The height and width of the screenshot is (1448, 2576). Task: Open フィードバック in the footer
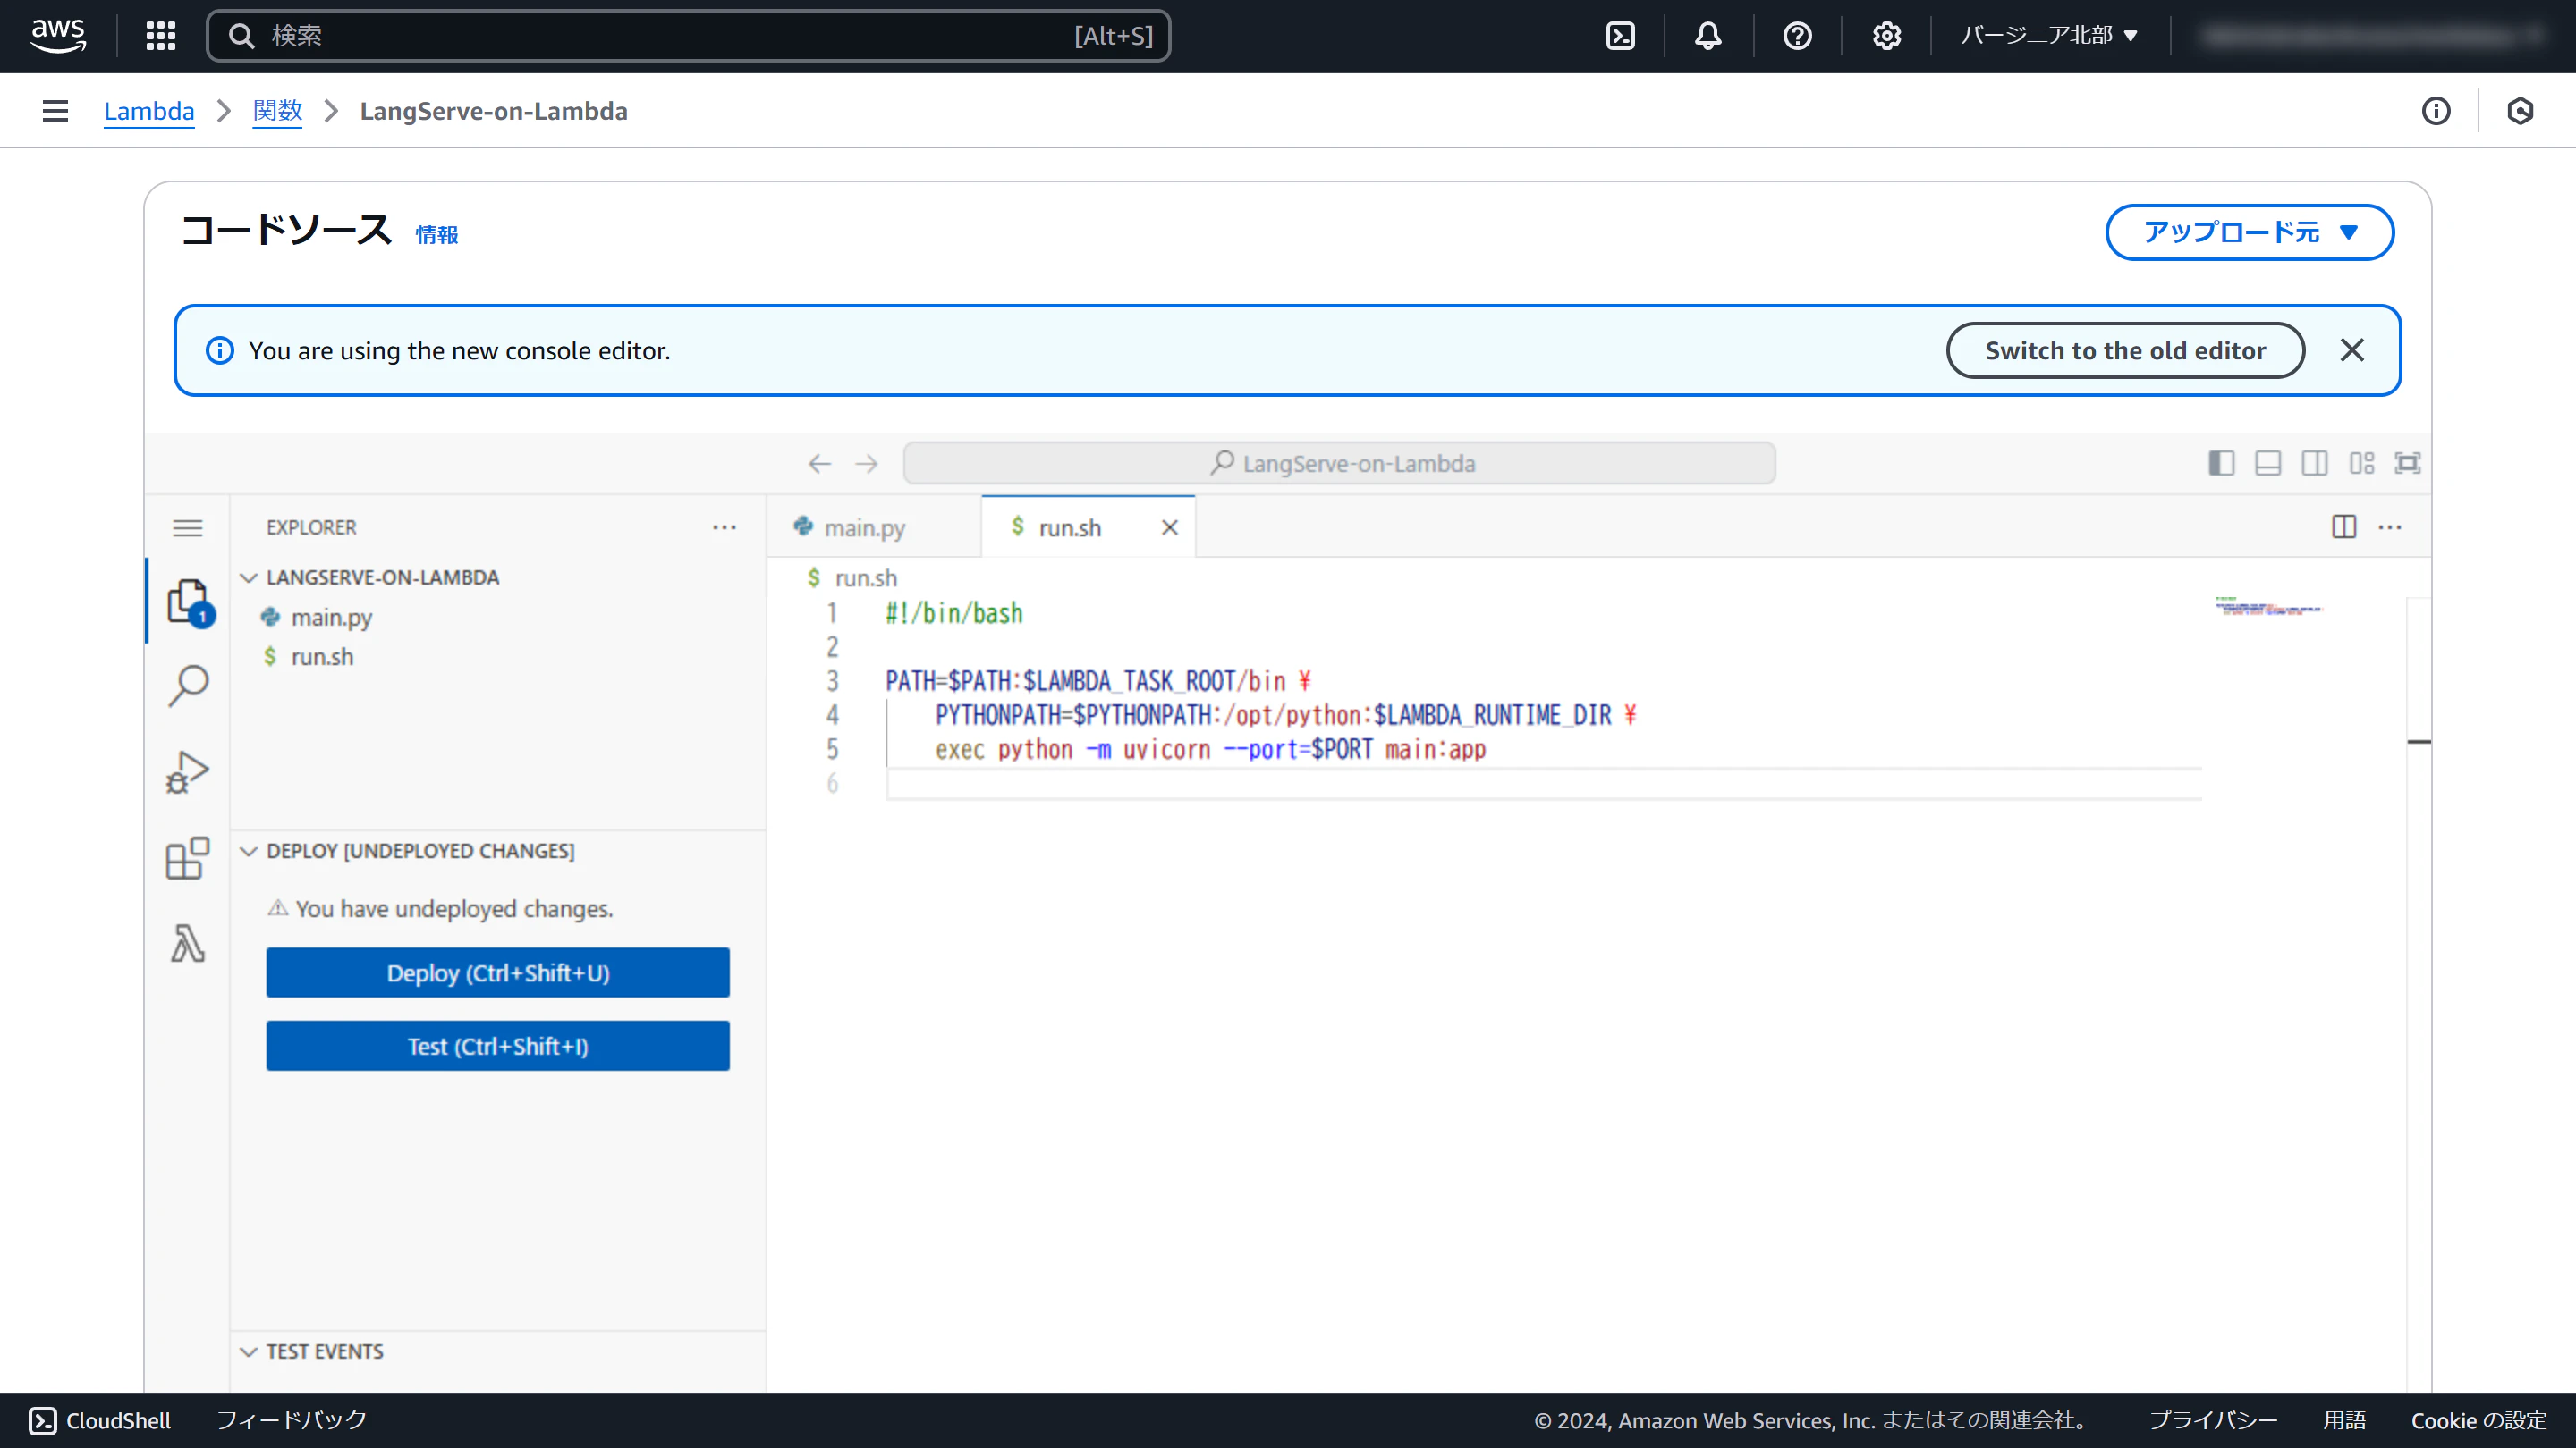tap(292, 1420)
